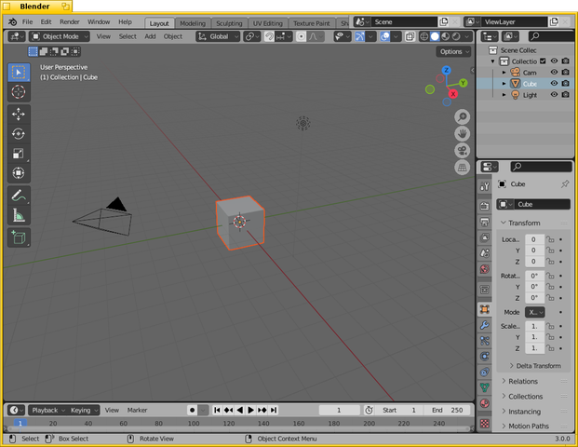
Task: Play the animation forward
Action: pos(250,410)
